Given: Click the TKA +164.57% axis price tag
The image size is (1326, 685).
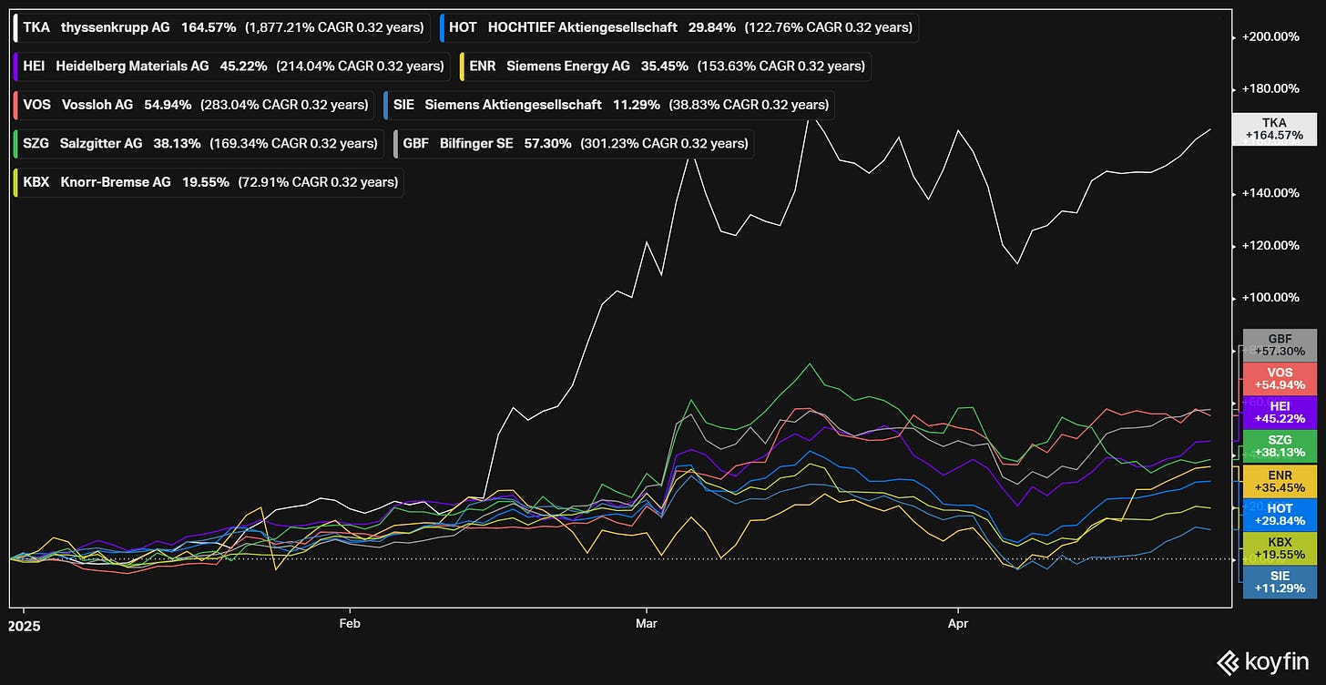Looking at the screenshot, I should tap(1274, 128).
